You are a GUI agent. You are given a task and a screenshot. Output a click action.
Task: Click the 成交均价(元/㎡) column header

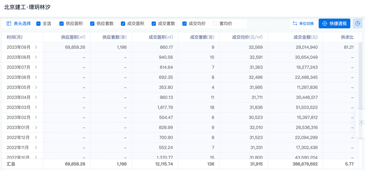[x=244, y=37]
